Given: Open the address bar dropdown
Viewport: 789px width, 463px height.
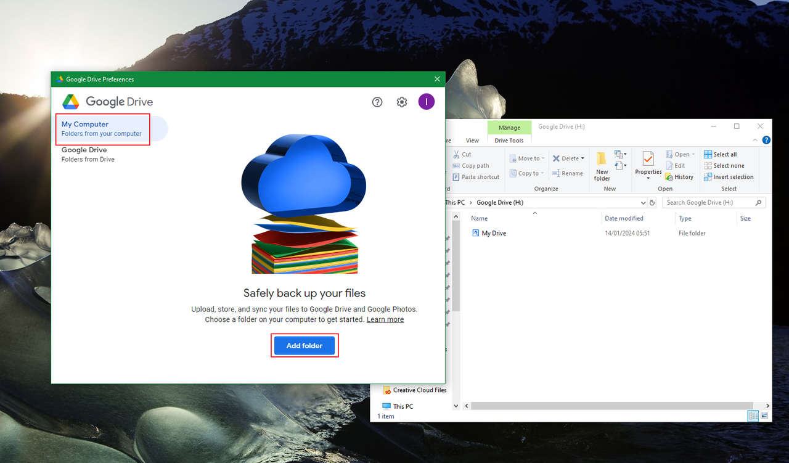Looking at the screenshot, I should pos(643,202).
